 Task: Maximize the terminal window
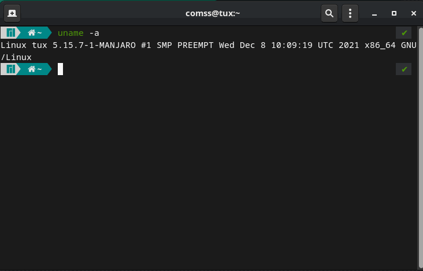(394, 13)
